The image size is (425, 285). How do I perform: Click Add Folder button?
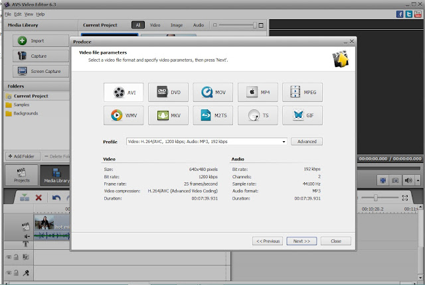tap(23, 156)
